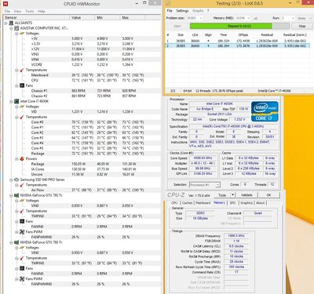314x294 pixels.
Task: Collapse the ALLSAINTS root tree node
Action: pyautogui.click(x=5, y=23)
